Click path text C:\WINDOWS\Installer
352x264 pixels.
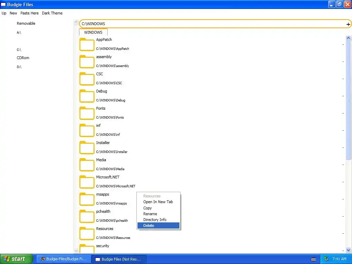(x=112, y=152)
